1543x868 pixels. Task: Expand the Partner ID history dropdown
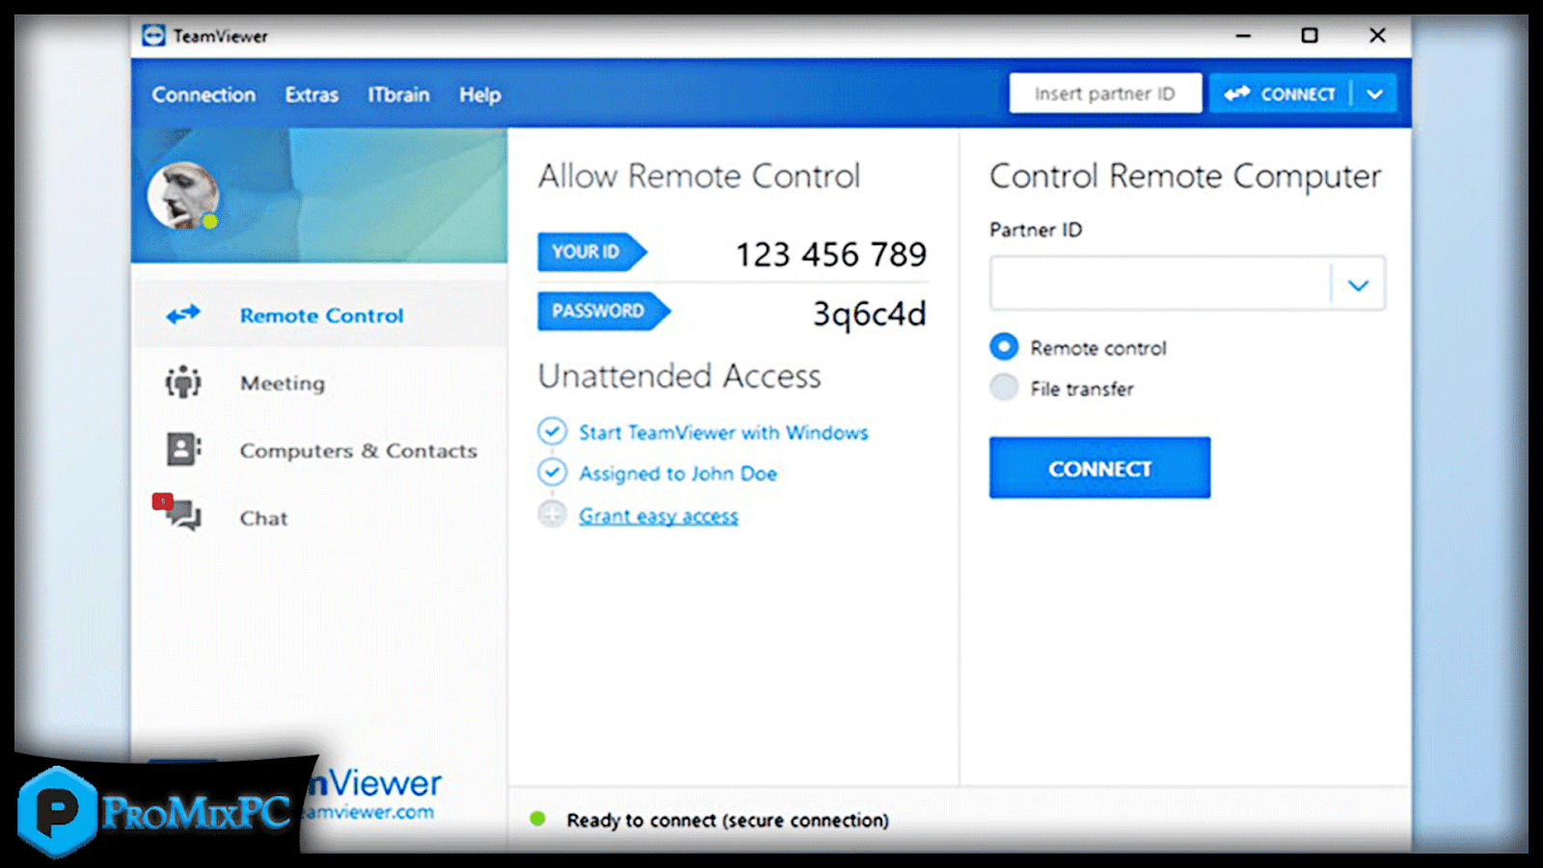[1358, 285]
